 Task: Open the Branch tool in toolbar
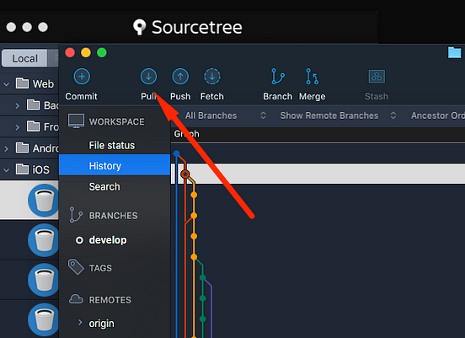(x=278, y=77)
